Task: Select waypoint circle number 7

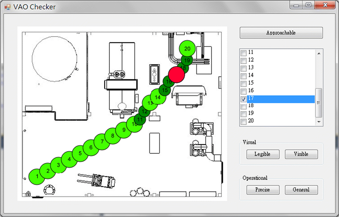Action: coord(102,142)
